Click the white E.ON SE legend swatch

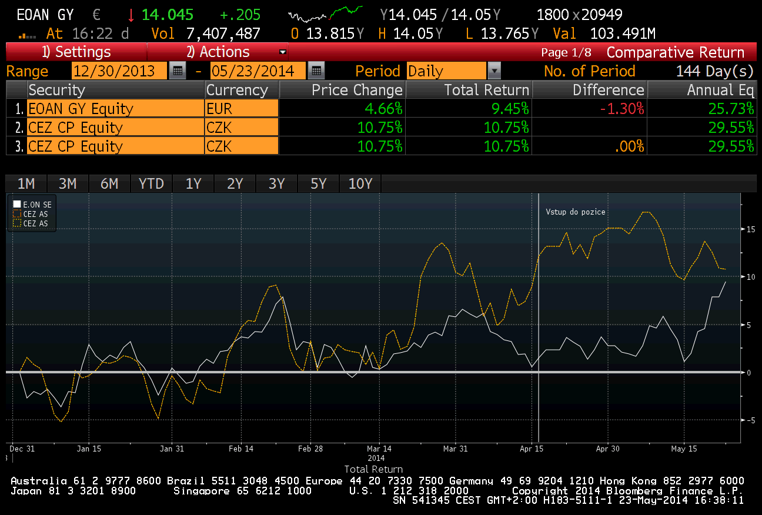click(x=16, y=205)
